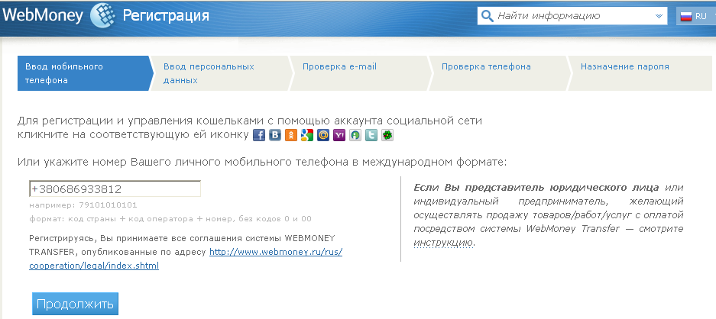Click the 'Найти информацию' search box
This screenshot has height=319, width=716.
coord(572,17)
